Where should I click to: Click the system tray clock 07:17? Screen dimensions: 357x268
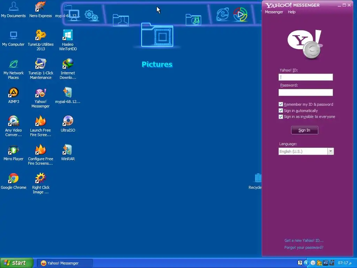click(x=344, y=263)
